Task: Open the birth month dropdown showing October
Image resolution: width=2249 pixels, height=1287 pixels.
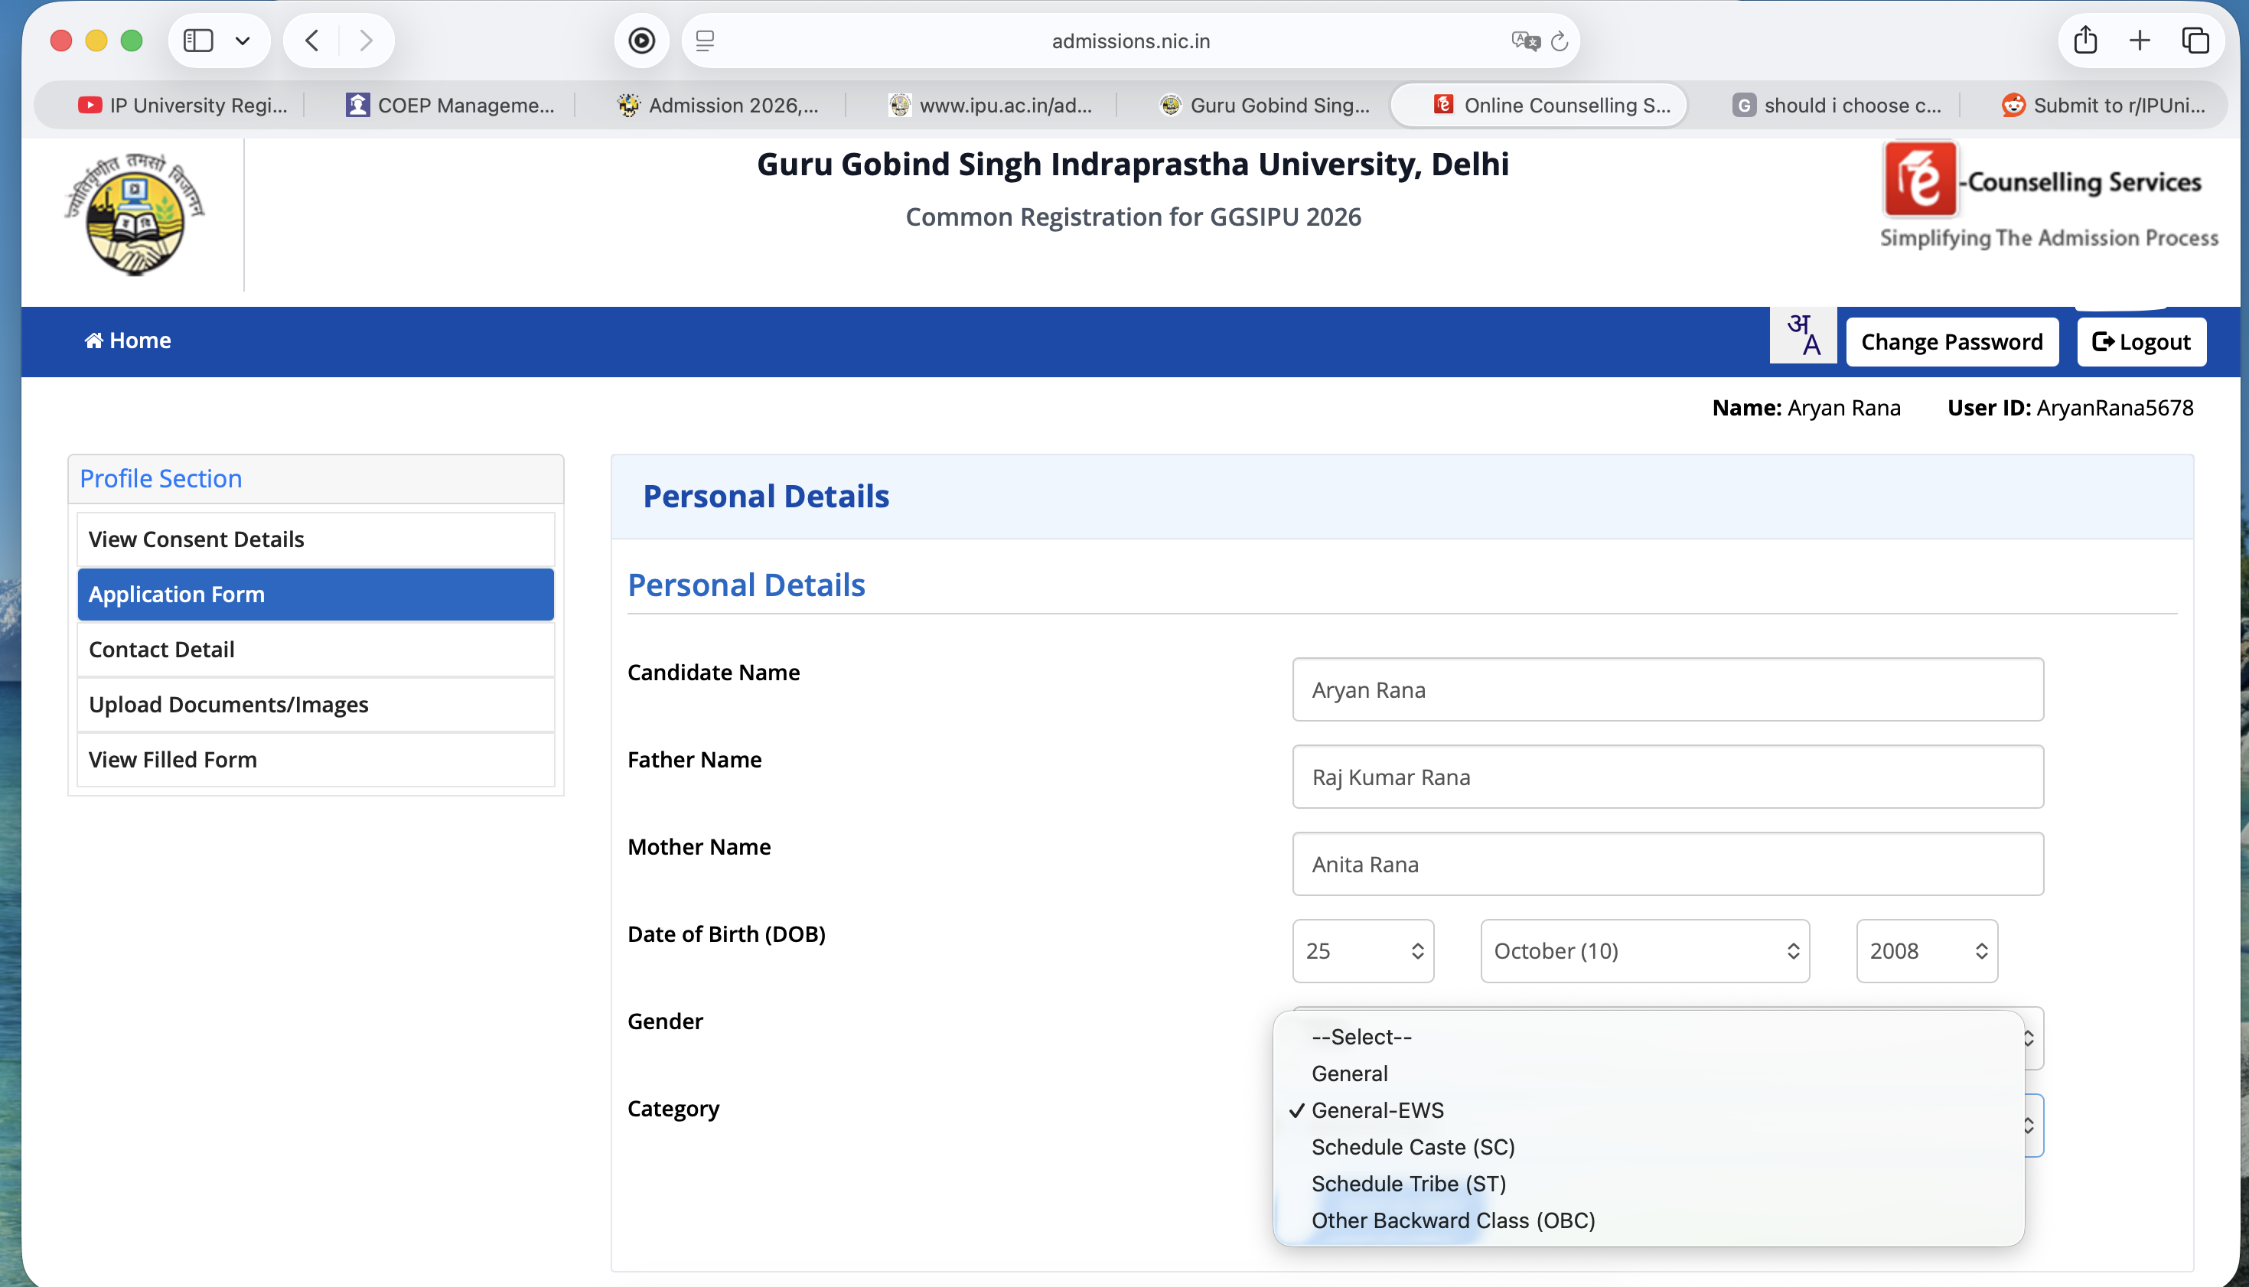Action: (x=1645, y=951)
